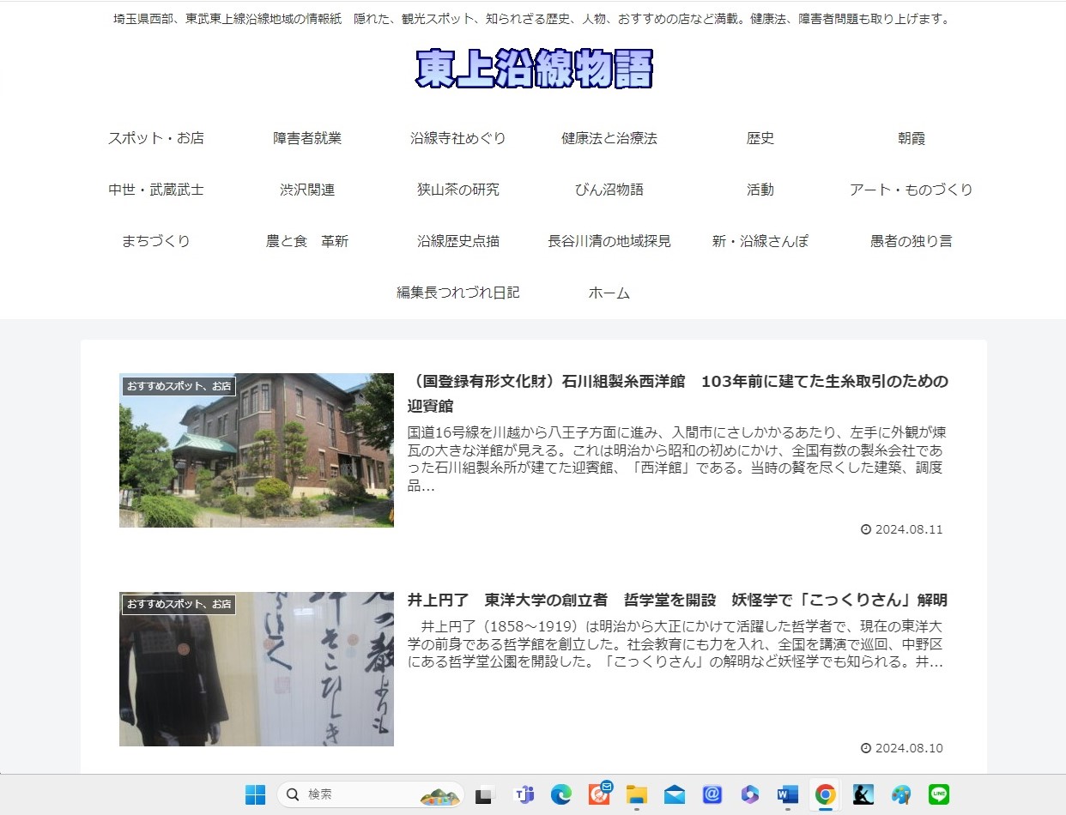Open the Mail app from the taskbar
The image size is (1066, 815).
674,795
